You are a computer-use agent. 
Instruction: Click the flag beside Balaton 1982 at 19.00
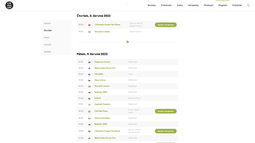[x=89, y=124]
